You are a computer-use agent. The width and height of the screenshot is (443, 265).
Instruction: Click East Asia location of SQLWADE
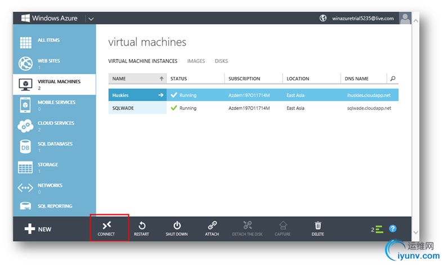coord(296,108)
